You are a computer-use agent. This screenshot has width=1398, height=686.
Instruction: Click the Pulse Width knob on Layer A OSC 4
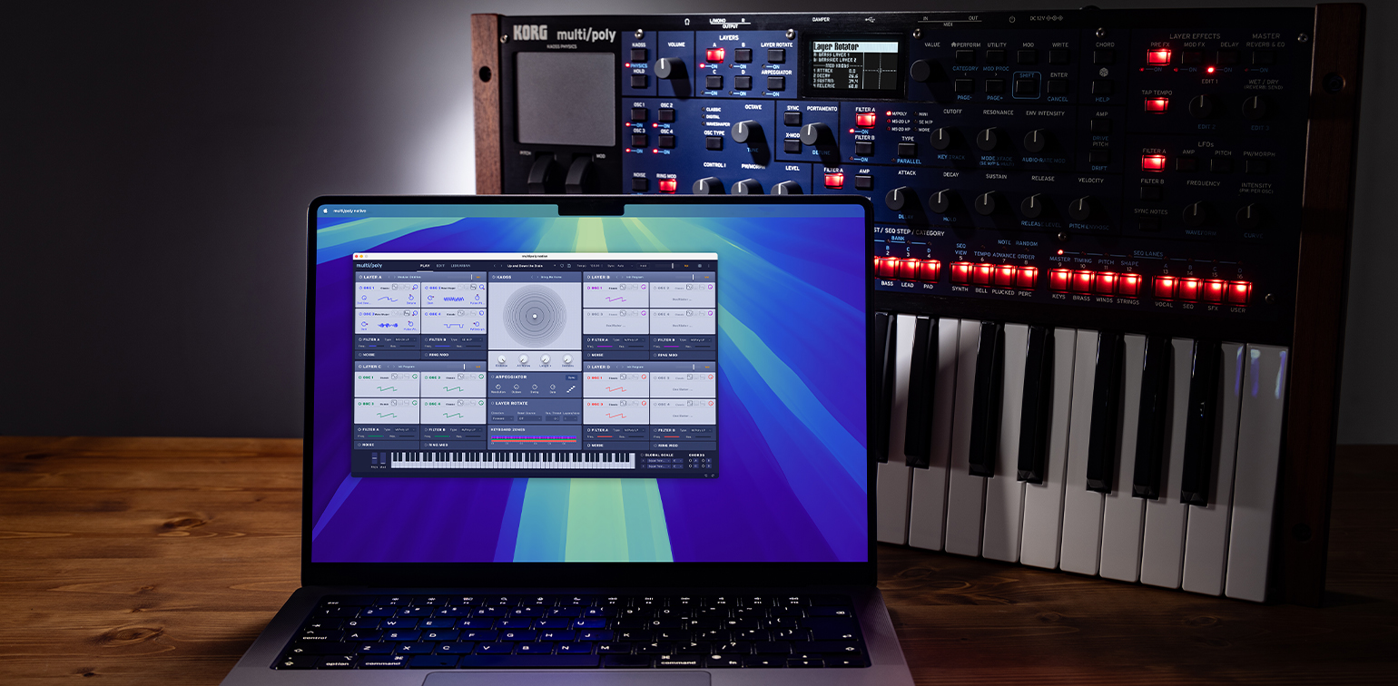477,324
